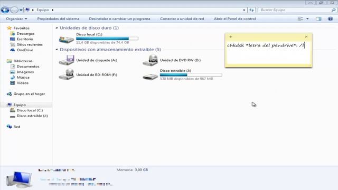Click the Forward navigation arrow
Viewport: 338px width, 190px height.
coord(14,10)
